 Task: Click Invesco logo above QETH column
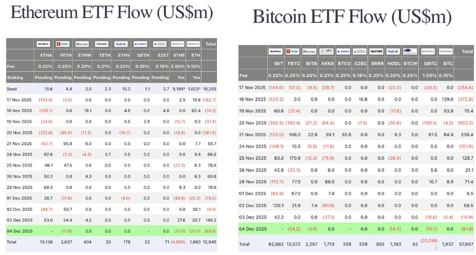click(141, 44)
